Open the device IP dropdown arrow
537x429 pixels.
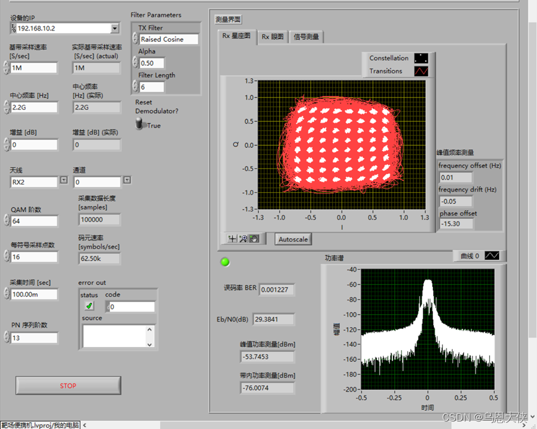(114, 28)
